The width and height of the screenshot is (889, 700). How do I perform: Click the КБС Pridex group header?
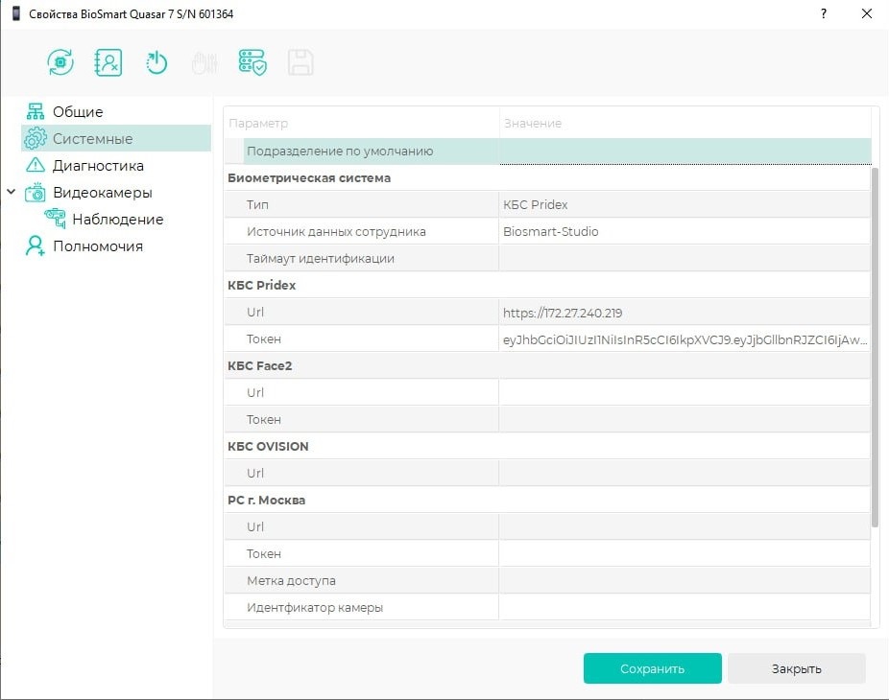coord(261,285)
